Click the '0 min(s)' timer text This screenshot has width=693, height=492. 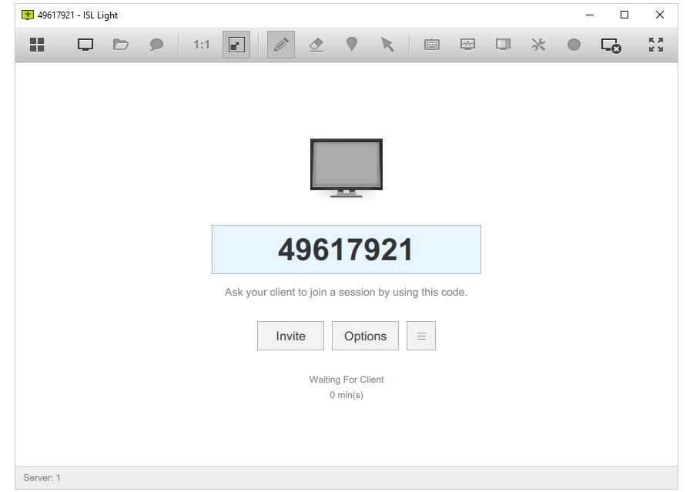pos(346,395)
